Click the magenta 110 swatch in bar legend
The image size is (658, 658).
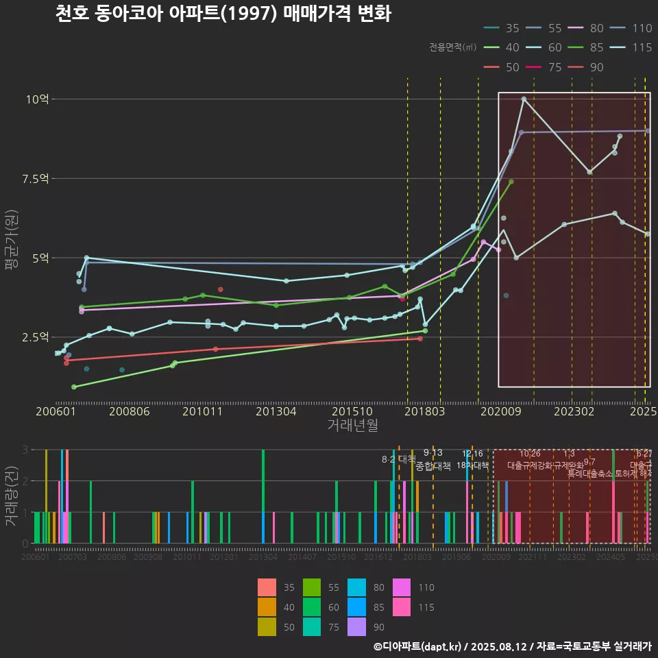click(402, 587)
